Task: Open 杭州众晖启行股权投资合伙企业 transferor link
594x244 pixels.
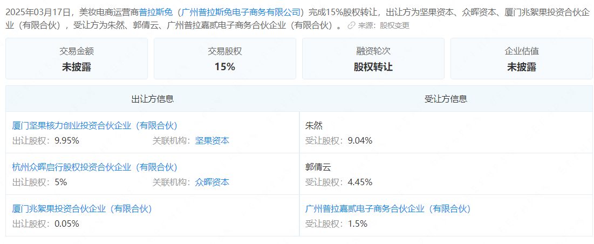Action: (94, 167)
